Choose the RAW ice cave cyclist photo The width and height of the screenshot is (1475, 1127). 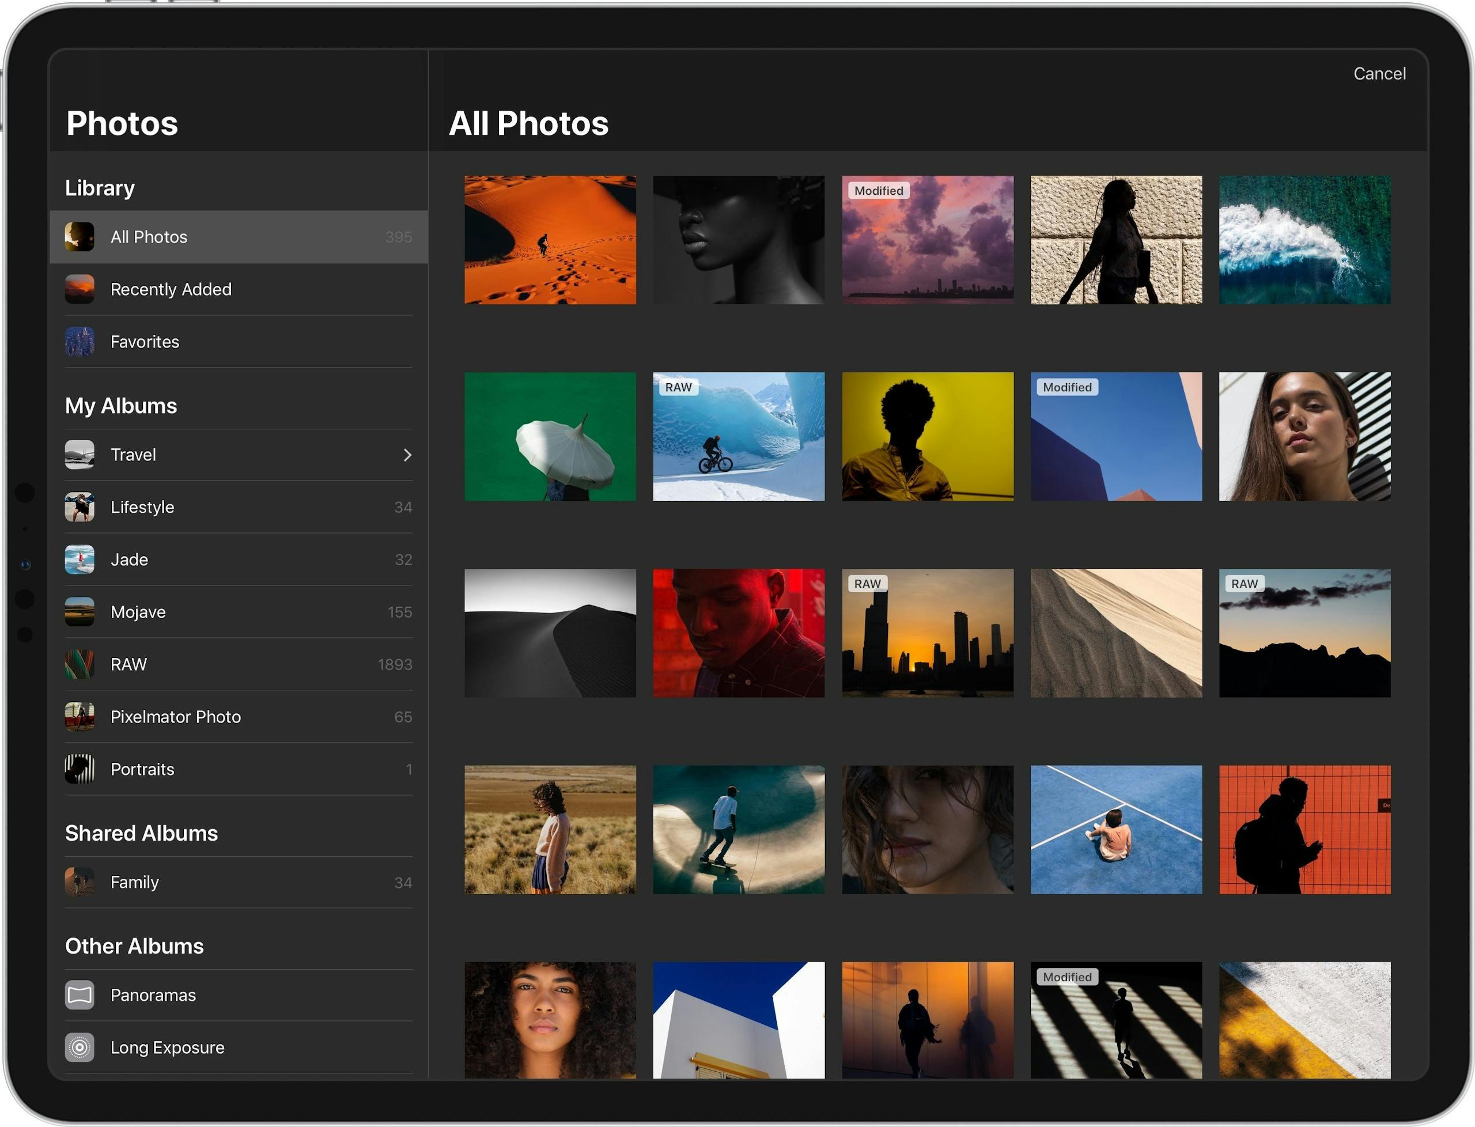(739, 436)
